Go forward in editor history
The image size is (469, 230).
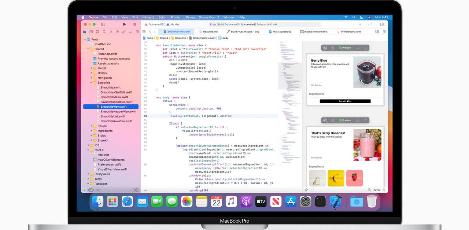[x=154, y=32]
